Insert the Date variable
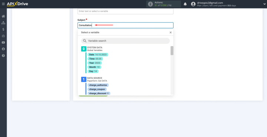Image resolution: width=267 pixels, height=137 pixels. click(98, 55)
